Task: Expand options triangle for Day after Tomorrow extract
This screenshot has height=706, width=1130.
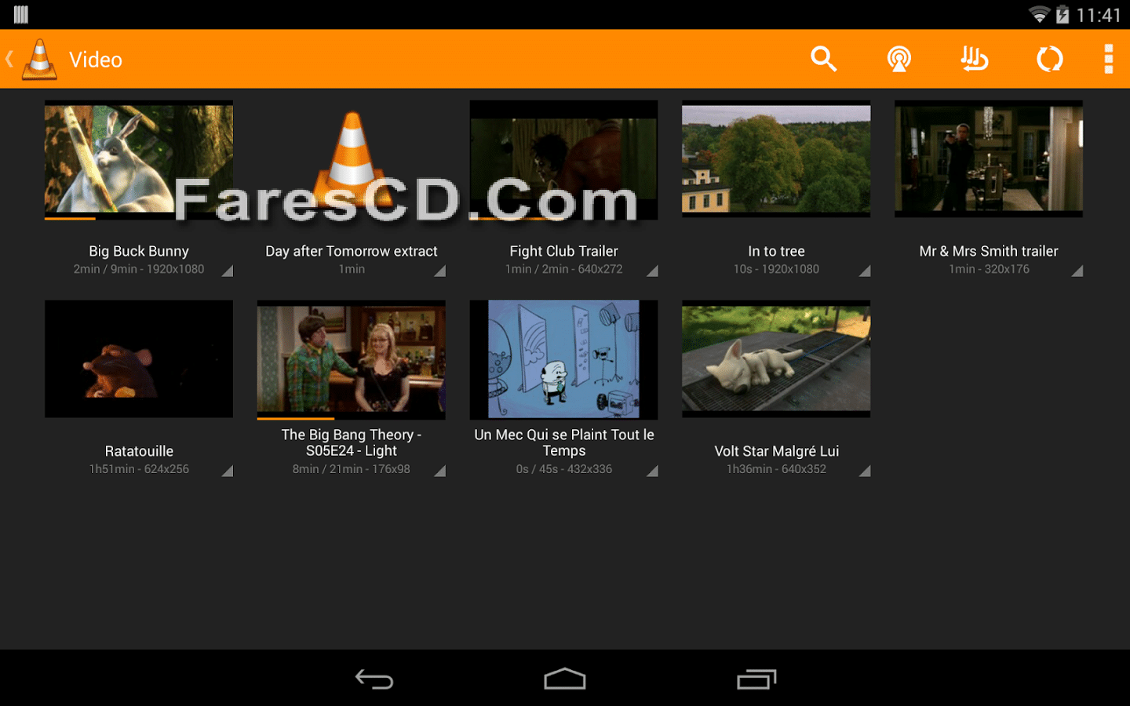Action: pos(439,271)
